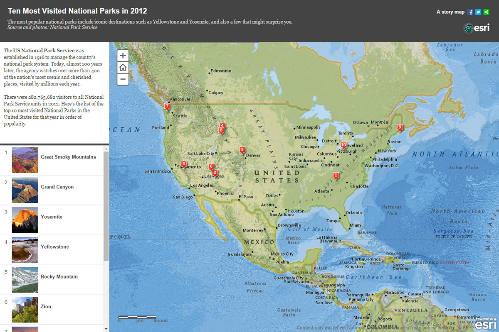Select map marker 5 near Denver

click(242, 150)
